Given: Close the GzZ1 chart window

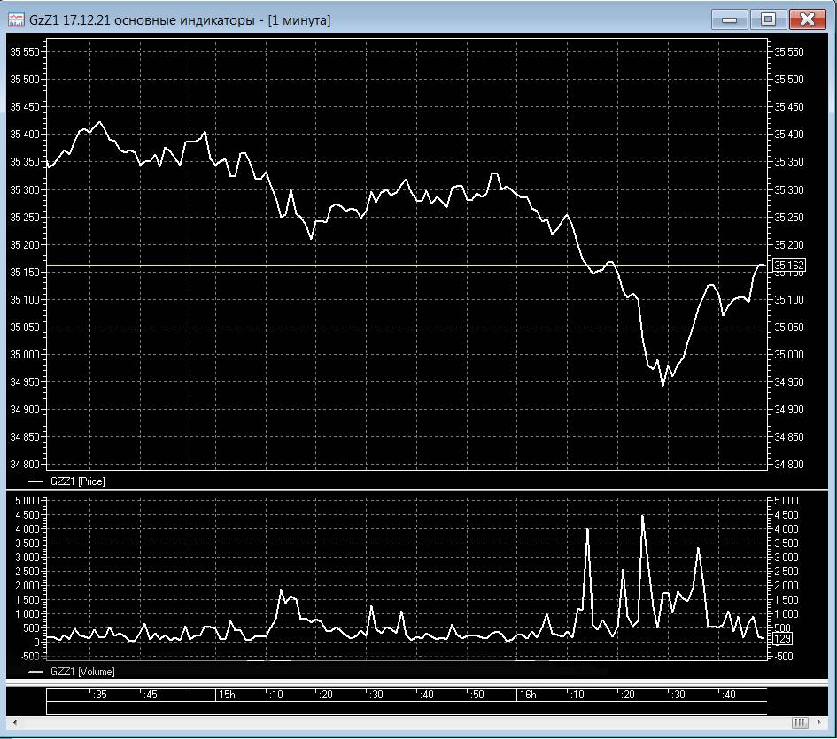Looking at the screenshot, I should coord(807,19).
